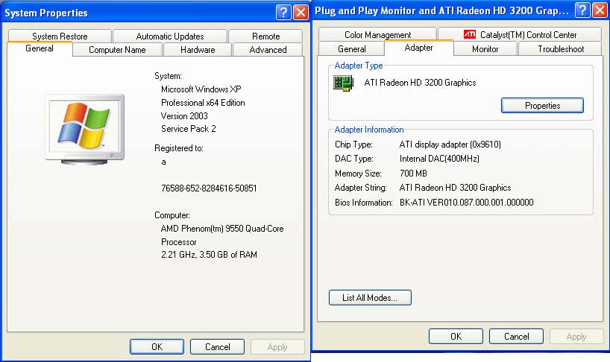Screen dimensions: 610x362
Task: Click the 'Professional x64 Edition' text
Action: pos(203,103)
